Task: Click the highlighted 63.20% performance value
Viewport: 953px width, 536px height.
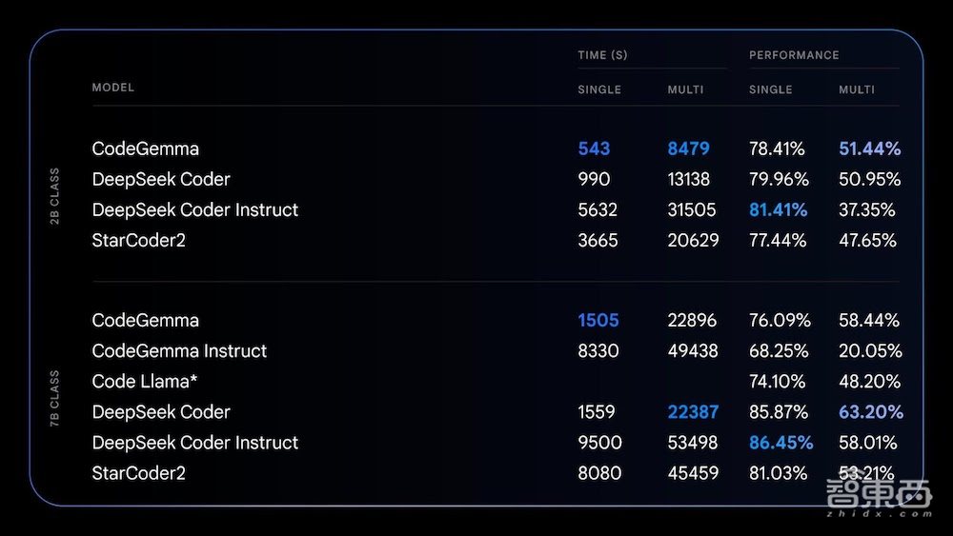Action: (870, 412)
